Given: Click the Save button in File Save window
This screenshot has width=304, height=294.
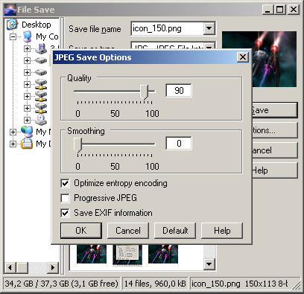Looking at the screenshot, I should click(x=275, y=110).
